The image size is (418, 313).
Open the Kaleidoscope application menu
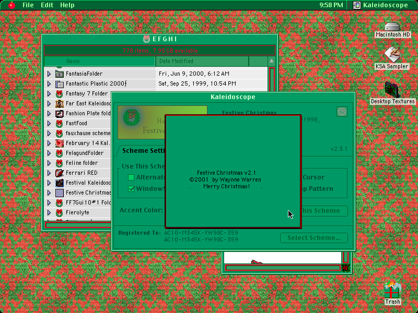click(x=380, y=5)
